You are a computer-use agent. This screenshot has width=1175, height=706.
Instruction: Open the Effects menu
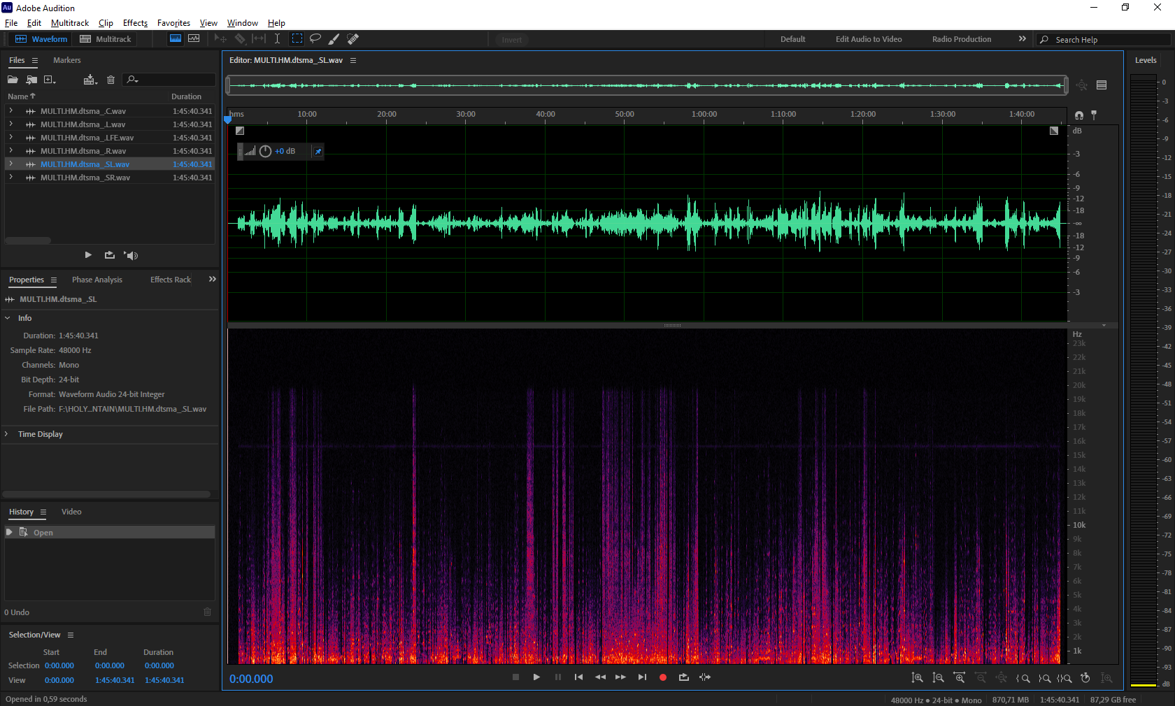click(135, 23)
